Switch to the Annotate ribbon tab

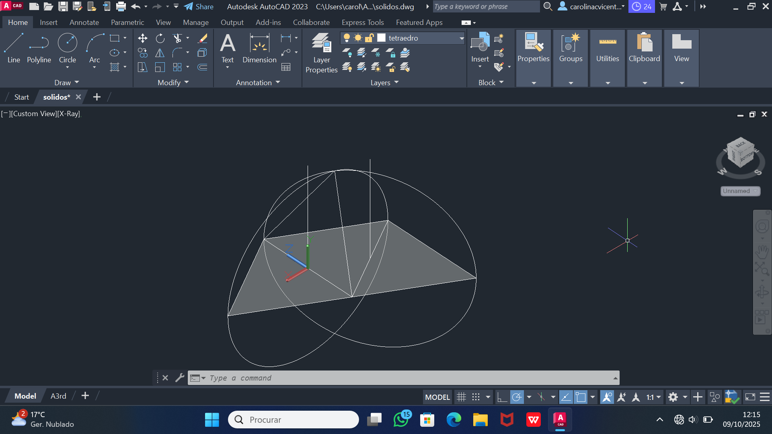(x=84, y=23)
